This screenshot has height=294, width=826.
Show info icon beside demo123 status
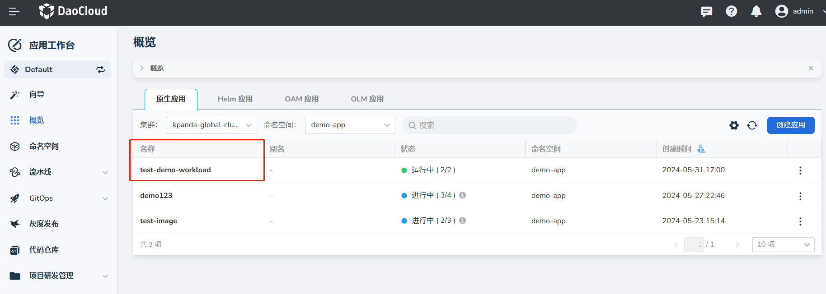pos(462,195)
